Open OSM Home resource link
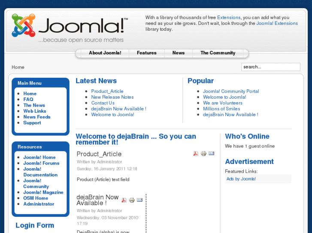The width and height of the screenshot is (312, 233). point(36,198)
